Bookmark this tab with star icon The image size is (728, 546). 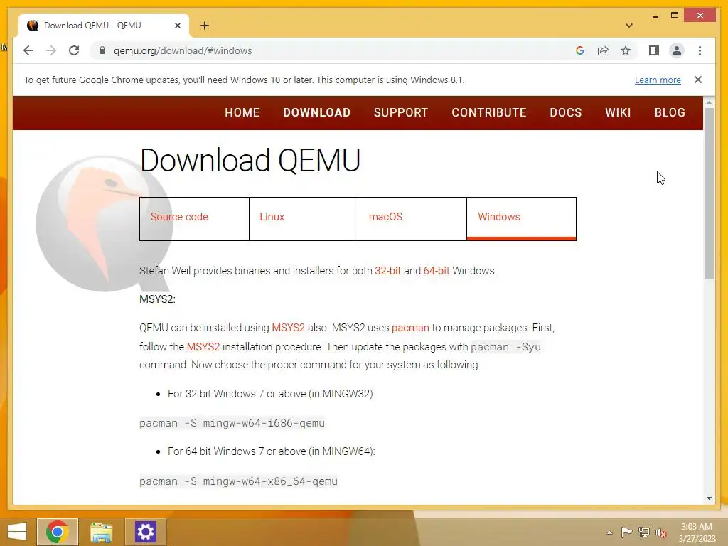(x=626, y=50)
